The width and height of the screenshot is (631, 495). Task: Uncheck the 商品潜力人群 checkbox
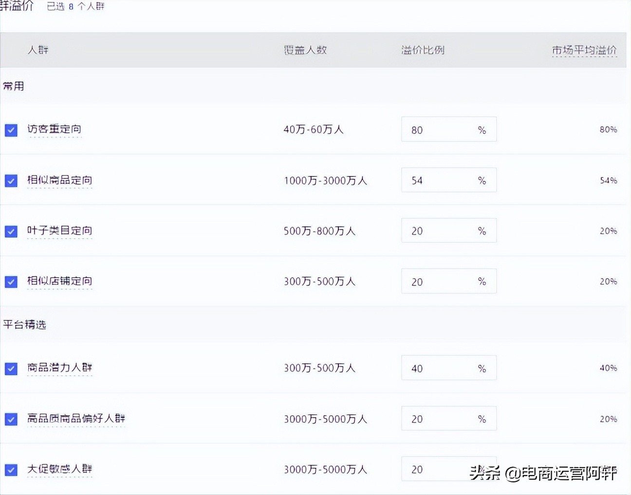[11, 369]
